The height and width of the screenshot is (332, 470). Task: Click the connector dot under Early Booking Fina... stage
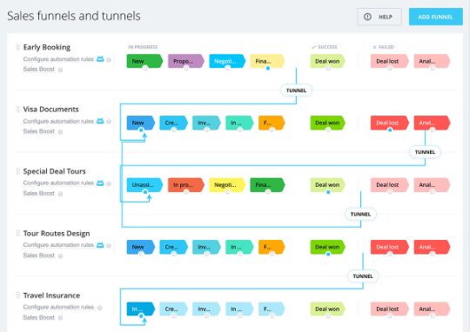pyautogui.click(x=268, y=69)
